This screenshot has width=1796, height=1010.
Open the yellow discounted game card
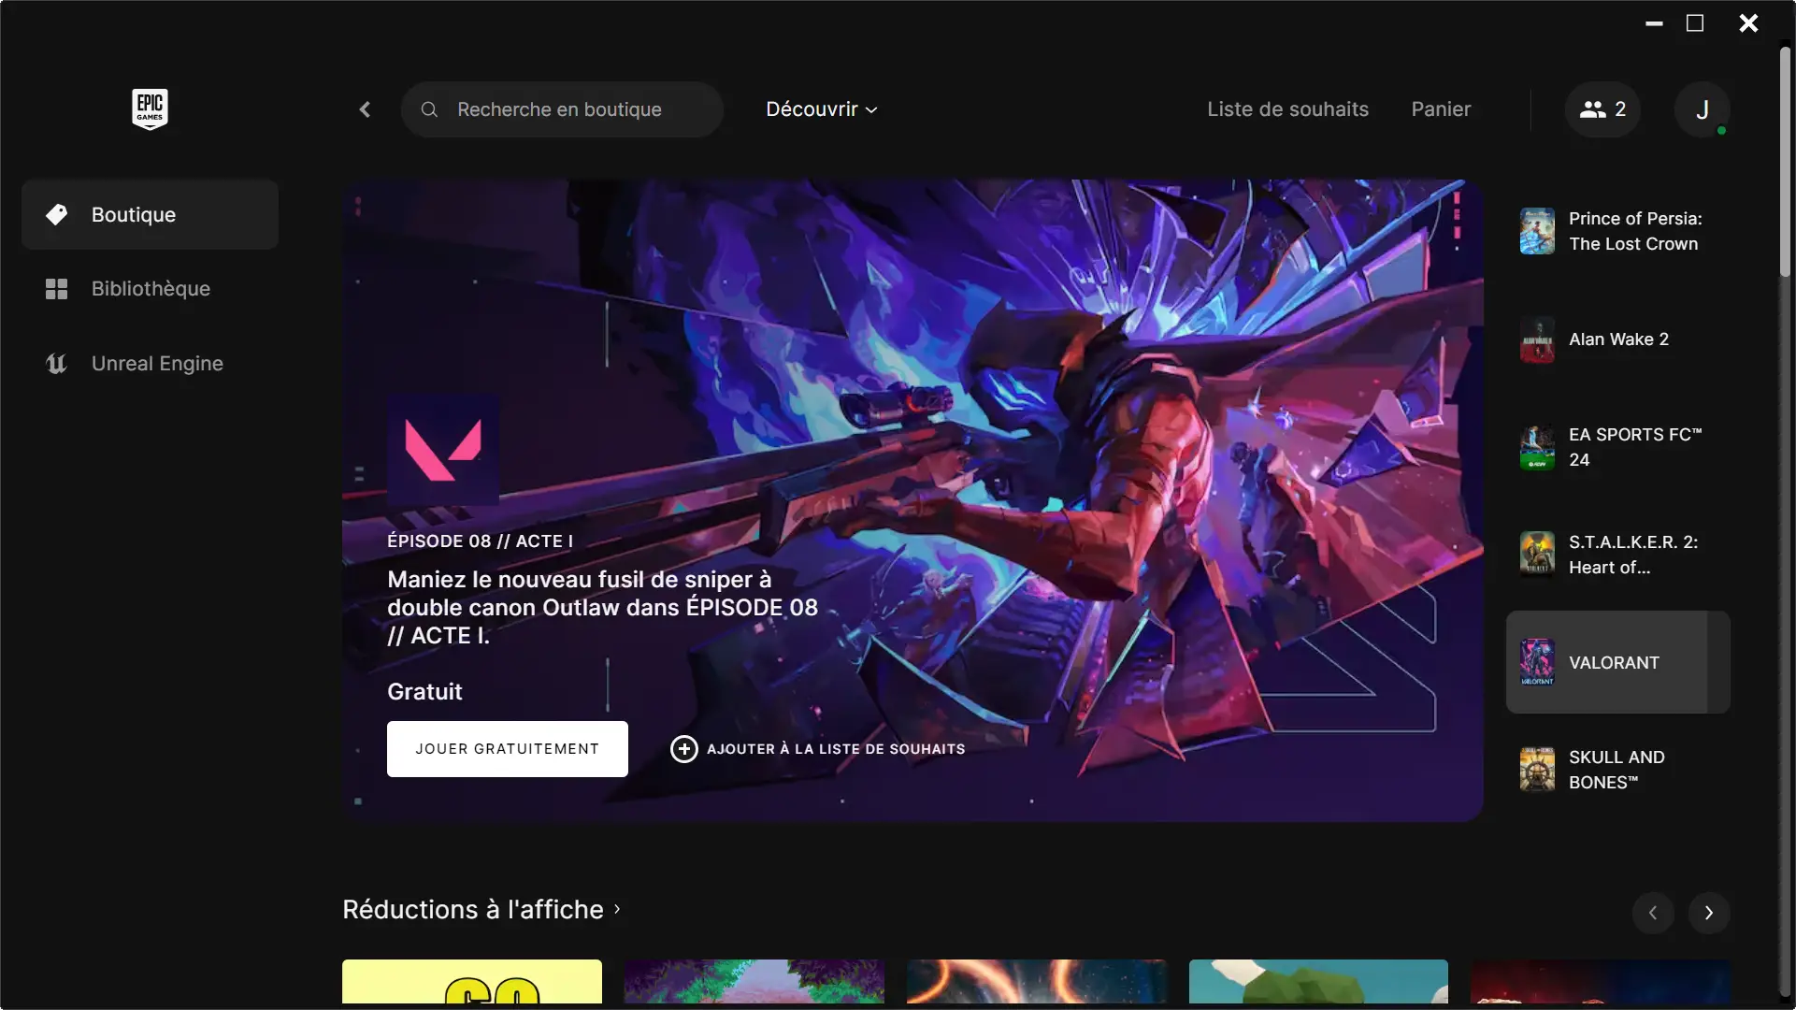(x=472, y=981)
